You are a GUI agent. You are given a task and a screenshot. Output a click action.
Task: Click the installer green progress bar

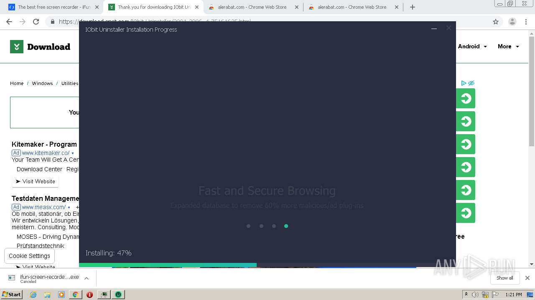(x=168, y=265)
